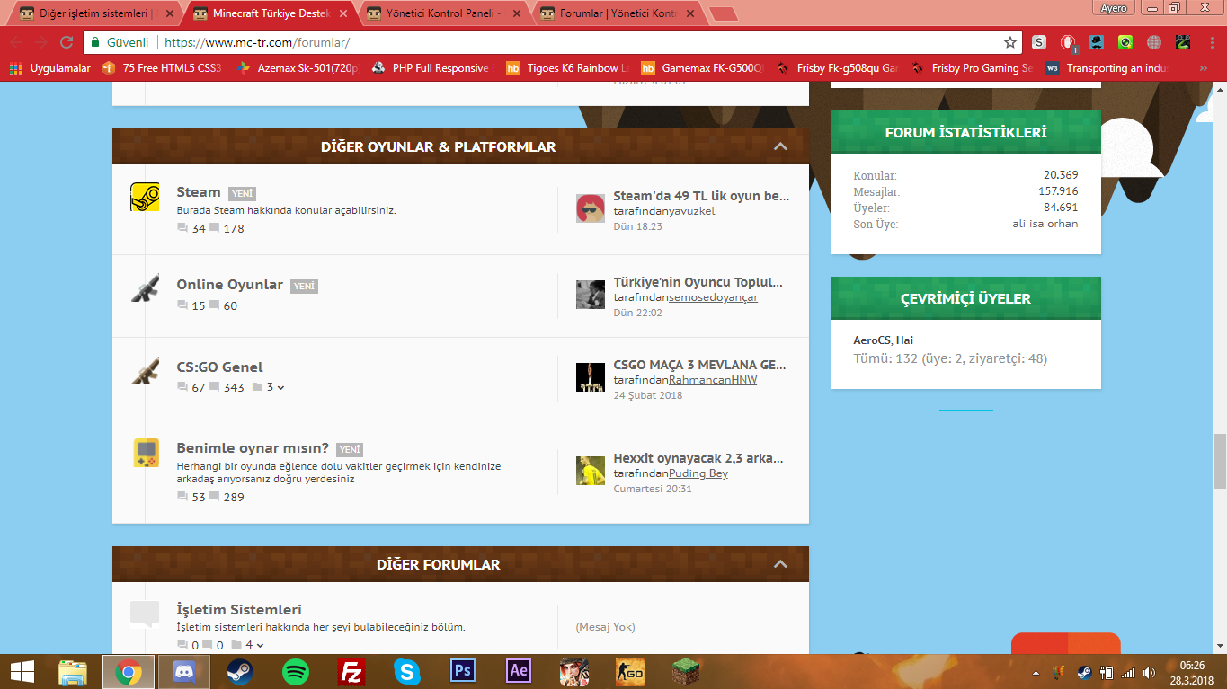Open the Steam'da 49 TL lik oyun thread

(701, 196)
